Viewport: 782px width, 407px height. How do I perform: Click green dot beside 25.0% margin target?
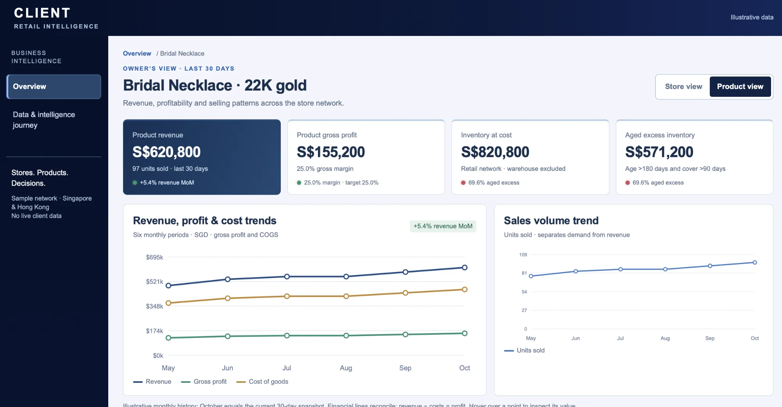click(x=299, y=183)
